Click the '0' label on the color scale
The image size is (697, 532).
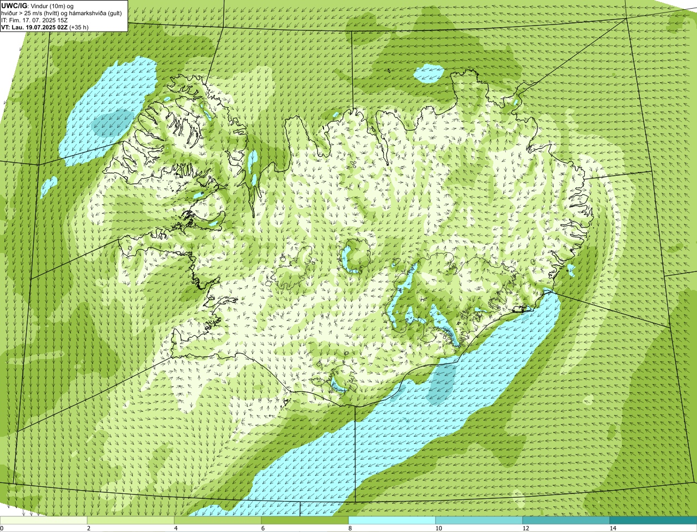coord(2,528)
